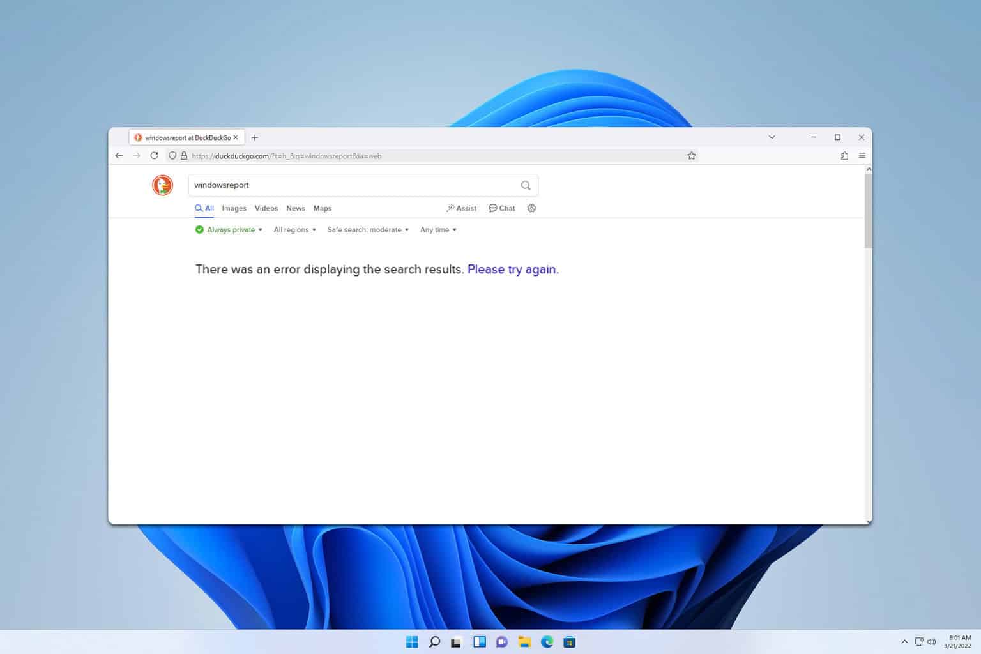Open the Any time filter
This screenshot has height=654, width=981.
(x=438, y=230)
